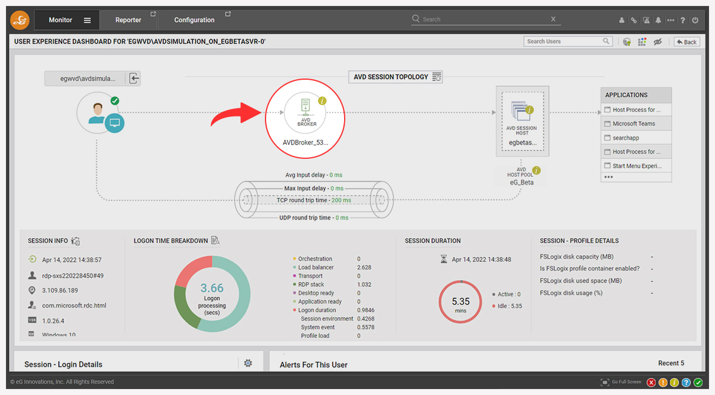Toggle the crossed-eye visibility icon
715x395 pixels.
(x=658, y=42)
